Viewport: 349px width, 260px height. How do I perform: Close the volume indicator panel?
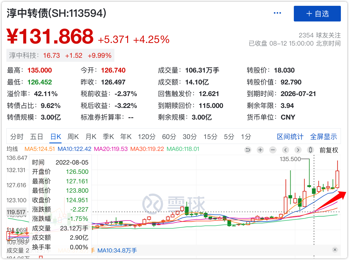335,250
